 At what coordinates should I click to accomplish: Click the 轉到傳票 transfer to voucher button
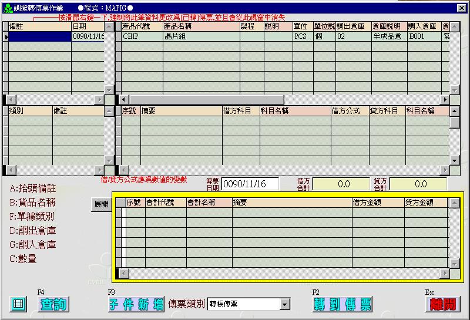click(343, 304)
